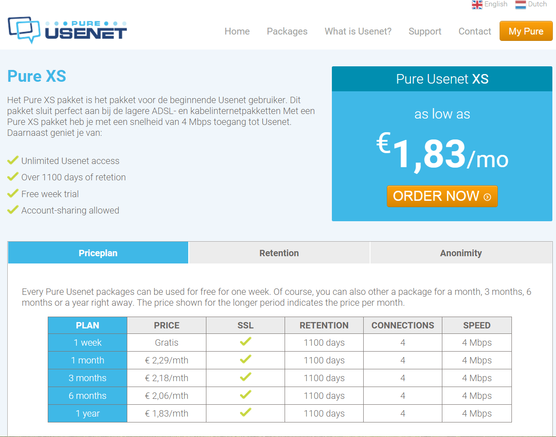The image size is (556, 437).
Task: Click the 'as low as' text in the card
Action: (x=442, y=114)
